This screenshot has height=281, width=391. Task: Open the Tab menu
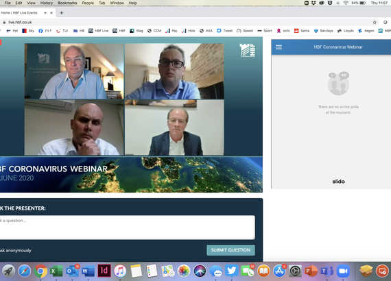click(102, 3)
